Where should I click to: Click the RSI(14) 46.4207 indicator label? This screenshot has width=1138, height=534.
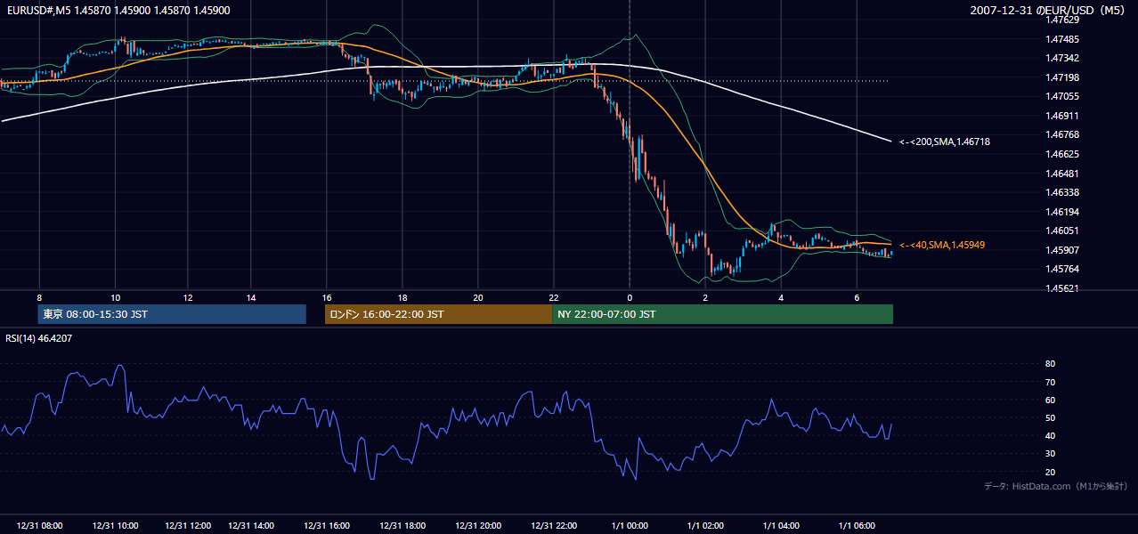coord(39,338)
